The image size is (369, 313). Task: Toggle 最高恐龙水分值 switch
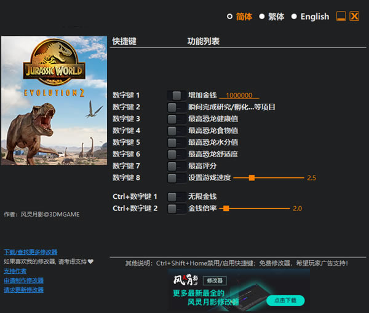pos(177,142)
